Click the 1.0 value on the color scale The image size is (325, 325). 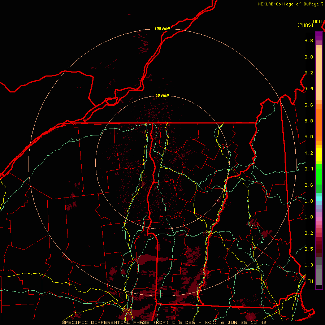pyautogui.click(x=309, y=217)
